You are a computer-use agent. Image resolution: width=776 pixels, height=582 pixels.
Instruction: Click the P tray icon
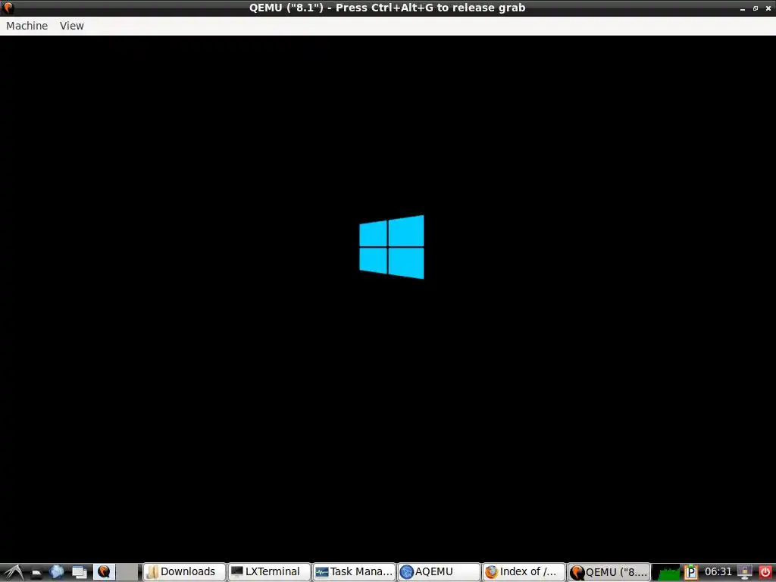[x=691, y=572]
